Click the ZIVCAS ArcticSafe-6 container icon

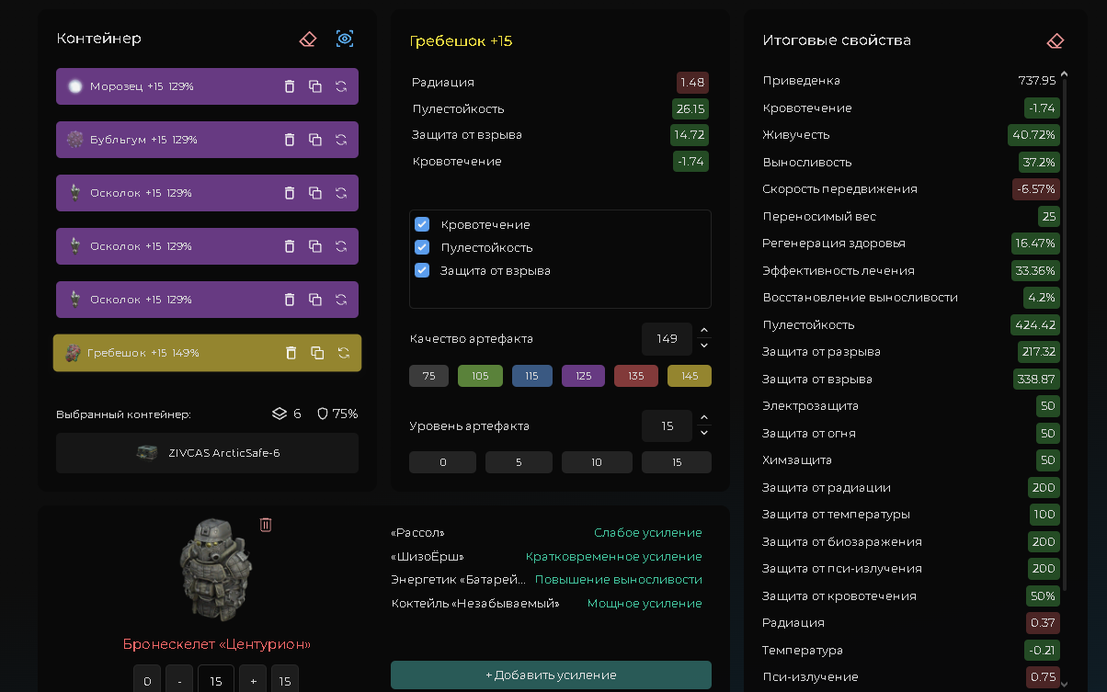coord(147,453)
